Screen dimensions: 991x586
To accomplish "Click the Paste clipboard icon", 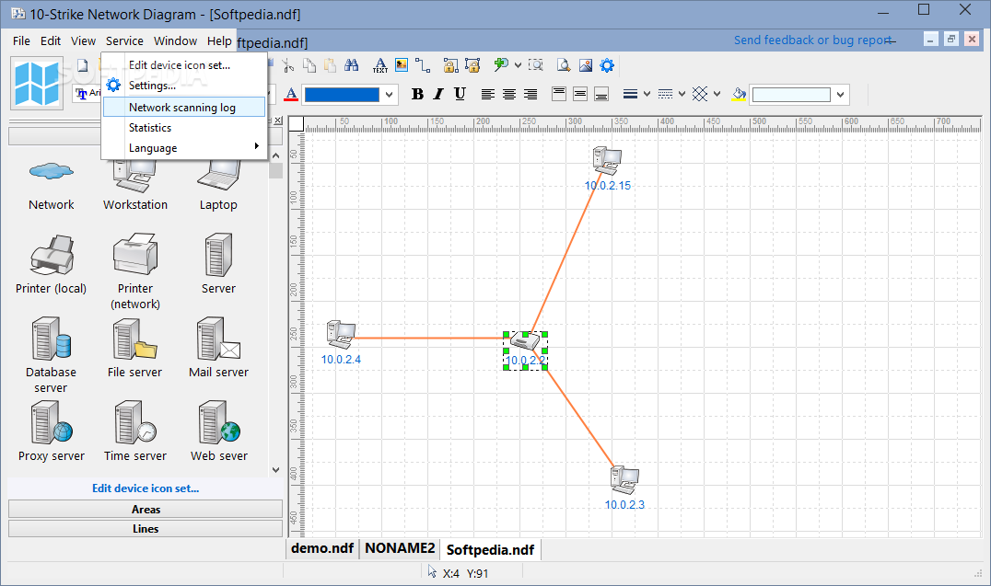I will coord(330,65).
